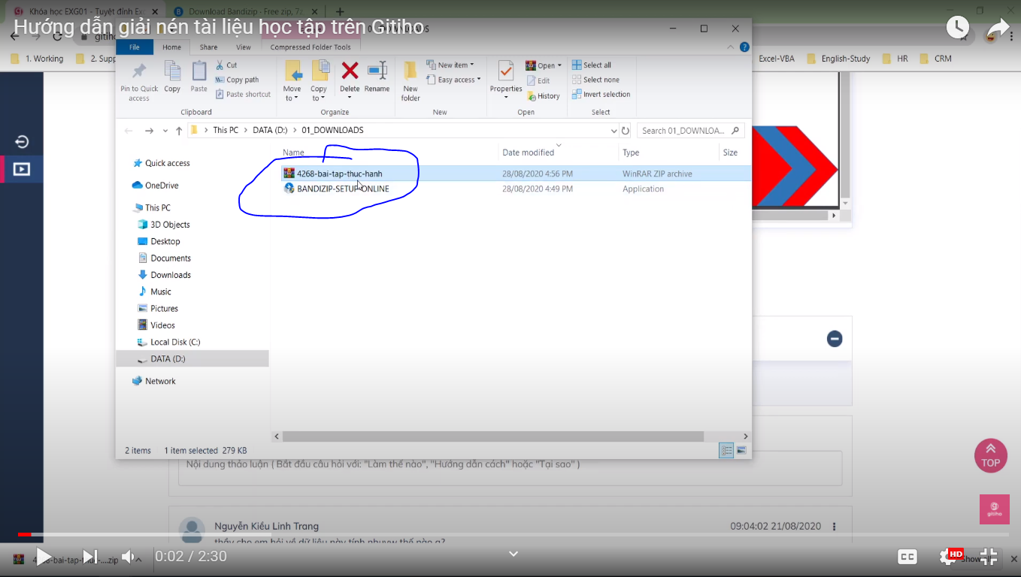Screen dimensions: 1021x577
Task: Toggle closed captions
Action: point(907,557)
